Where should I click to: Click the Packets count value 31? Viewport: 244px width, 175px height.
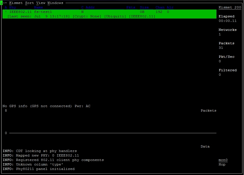coord(221,48)
